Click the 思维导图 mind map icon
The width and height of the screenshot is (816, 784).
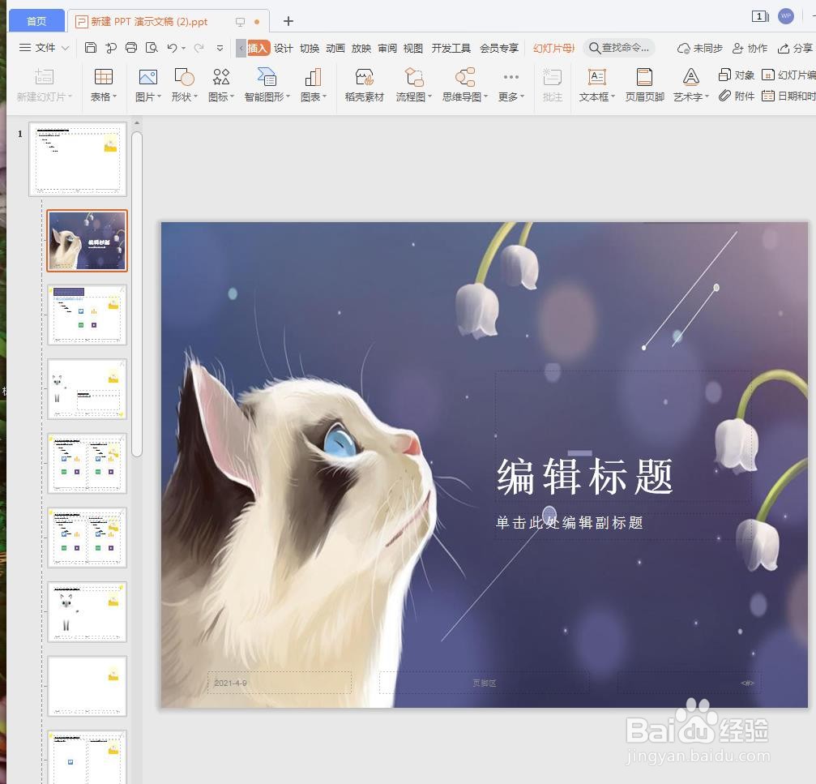[465, 77]
